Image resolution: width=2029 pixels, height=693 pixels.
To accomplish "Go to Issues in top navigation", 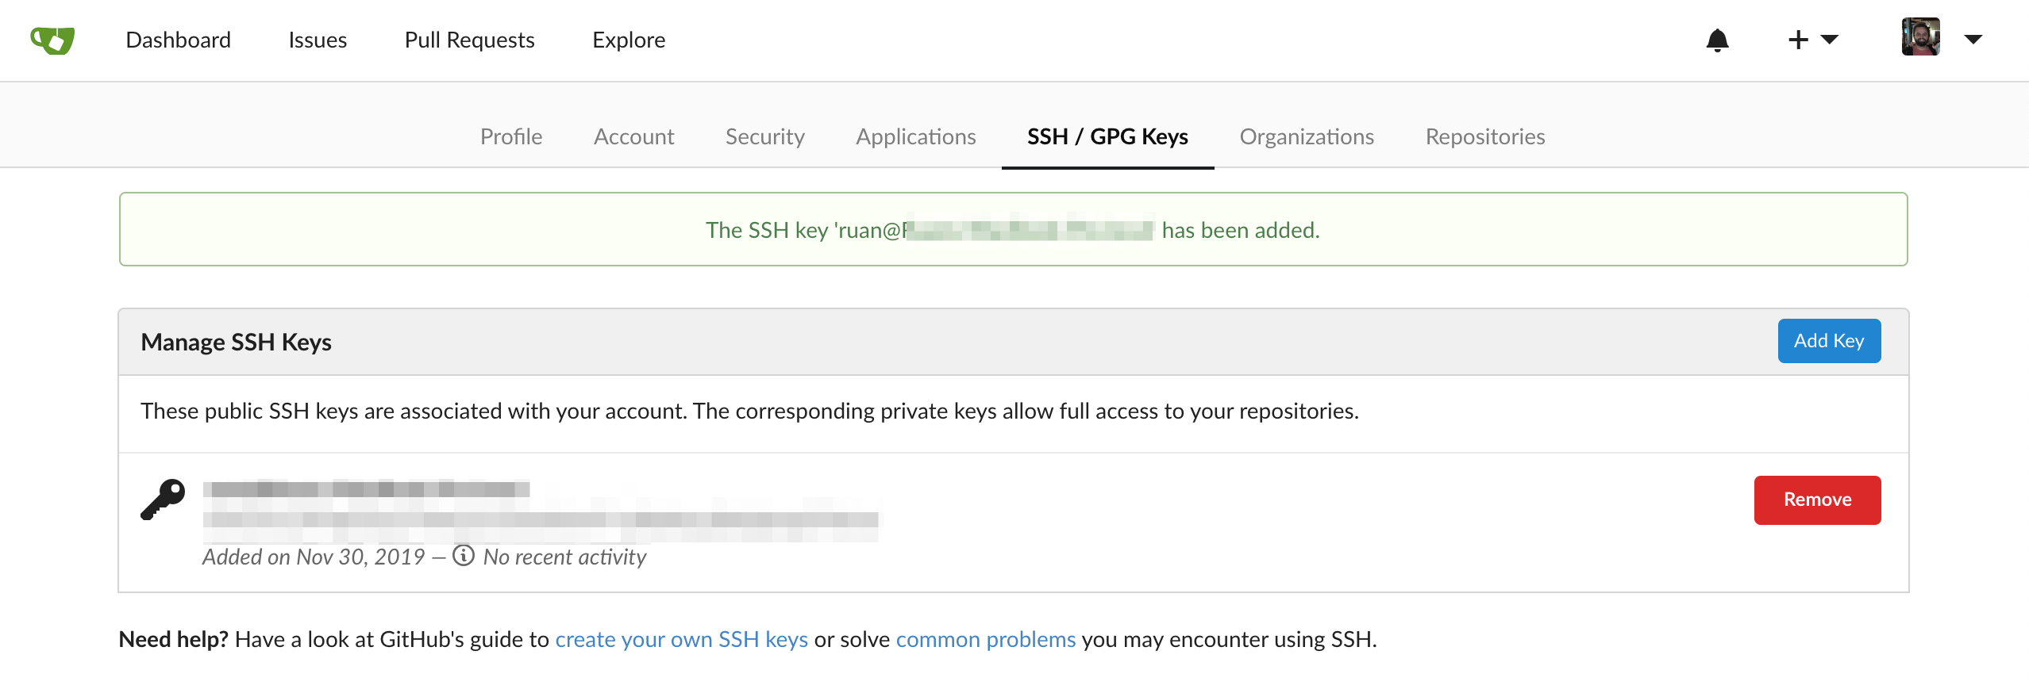I will [x=318, y=40].
